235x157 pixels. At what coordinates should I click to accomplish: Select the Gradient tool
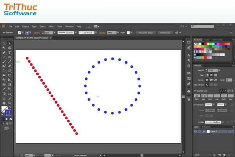click(9, 84)
